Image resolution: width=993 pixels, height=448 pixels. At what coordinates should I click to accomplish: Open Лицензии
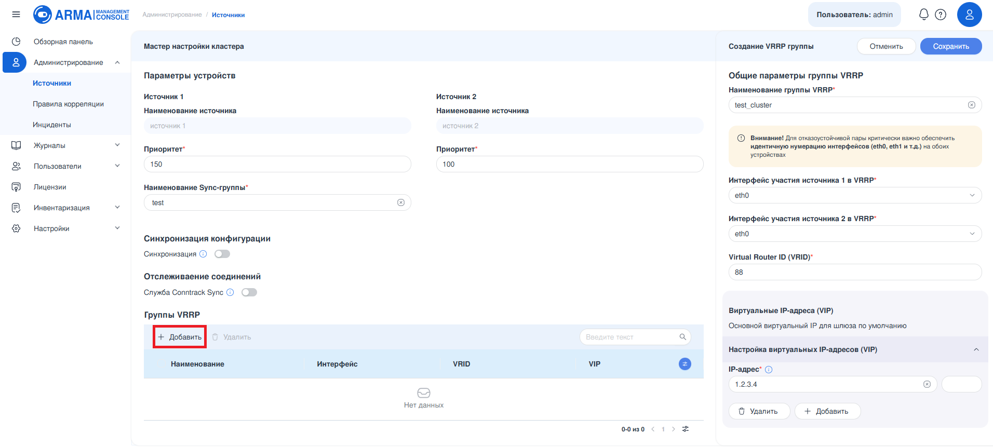pyautogui.click(x=50, y=187)
